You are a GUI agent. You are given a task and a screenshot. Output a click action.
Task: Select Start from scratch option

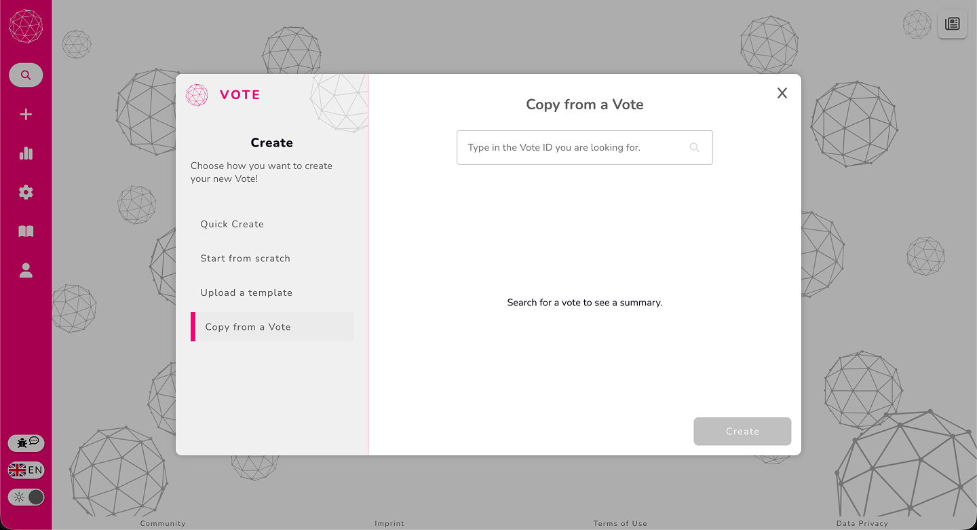click(245, 259)
